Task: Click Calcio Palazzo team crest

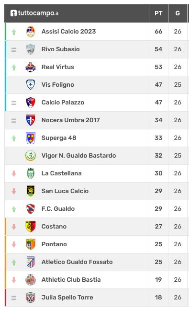Action: (x=31, y=103)
